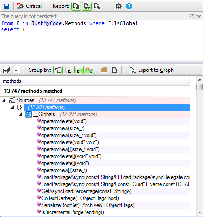Click the third Report option icon
Viewport: 204px width, 217px height.
[97, 6]
